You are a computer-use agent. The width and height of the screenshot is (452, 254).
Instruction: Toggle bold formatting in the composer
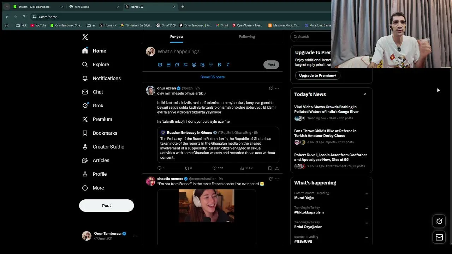[219, 65]
